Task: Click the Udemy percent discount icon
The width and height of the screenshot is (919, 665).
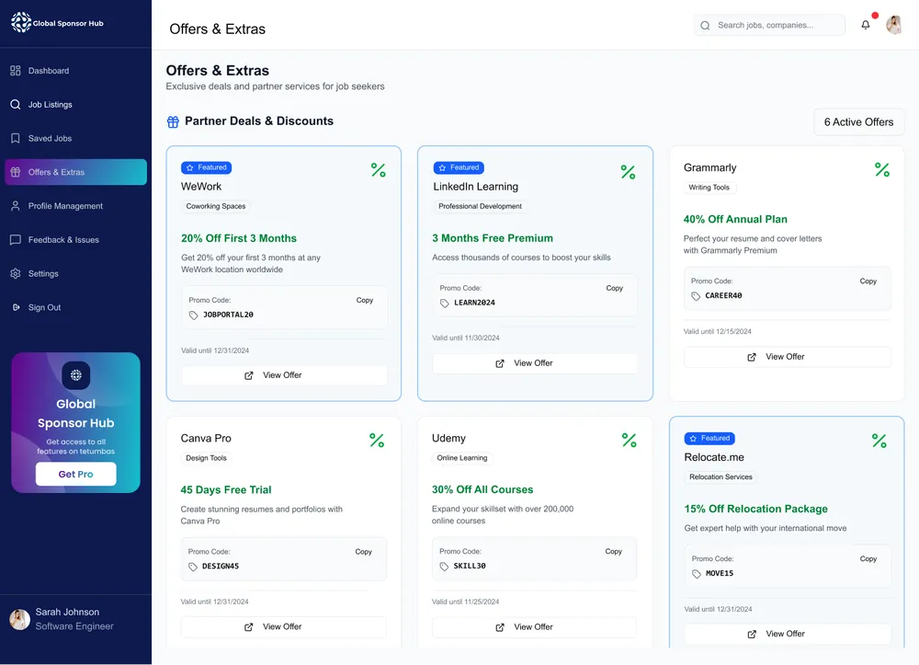Action: [629, 441]
